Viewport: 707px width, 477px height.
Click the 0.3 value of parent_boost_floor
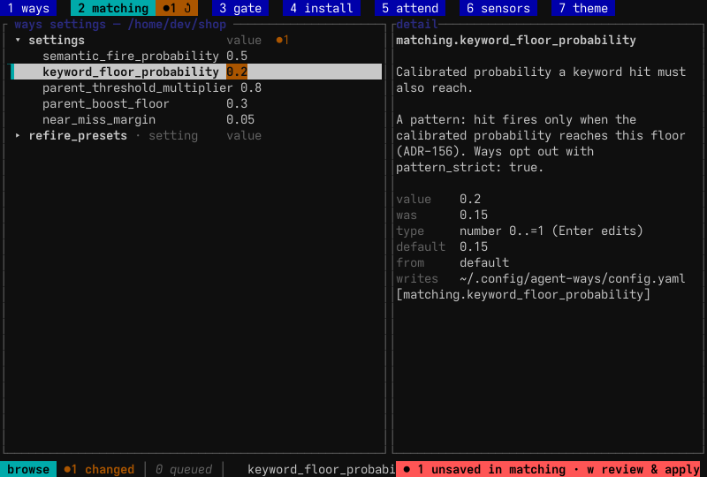point(237,103)
